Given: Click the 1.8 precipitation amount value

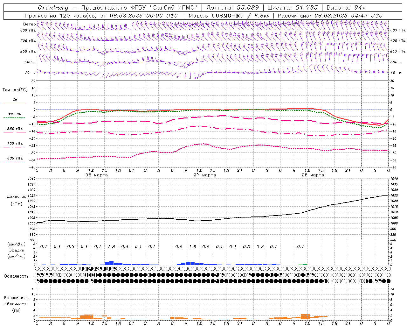Looking at the screenshot, I should tap(111, 246).
